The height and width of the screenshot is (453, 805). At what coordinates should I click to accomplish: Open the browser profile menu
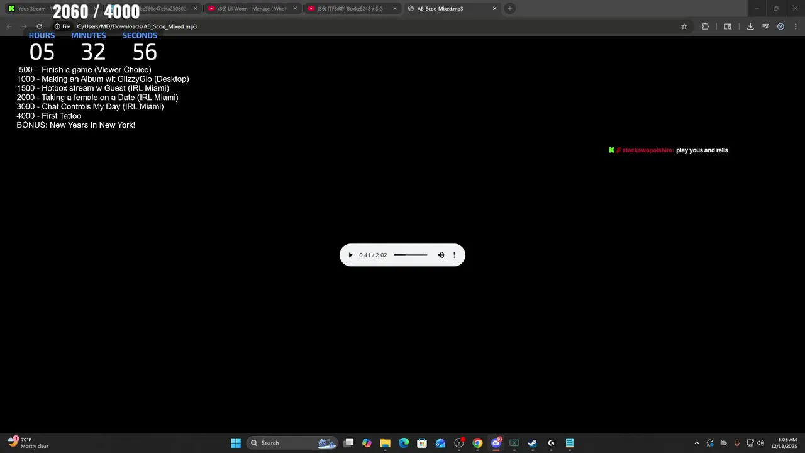(x=780, y=26)
